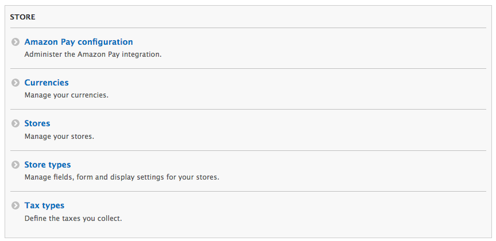Click 'Manage fields, form and display settings' text

pos(122,177)
